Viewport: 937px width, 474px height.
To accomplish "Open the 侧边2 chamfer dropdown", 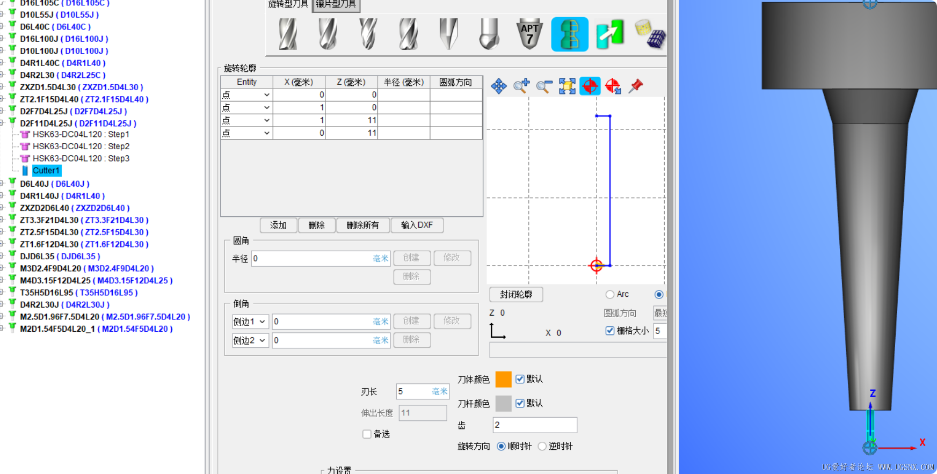I will tap(250, 340).
